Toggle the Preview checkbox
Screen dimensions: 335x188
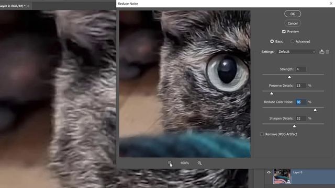pyautogui.click(x=284, y=31)
